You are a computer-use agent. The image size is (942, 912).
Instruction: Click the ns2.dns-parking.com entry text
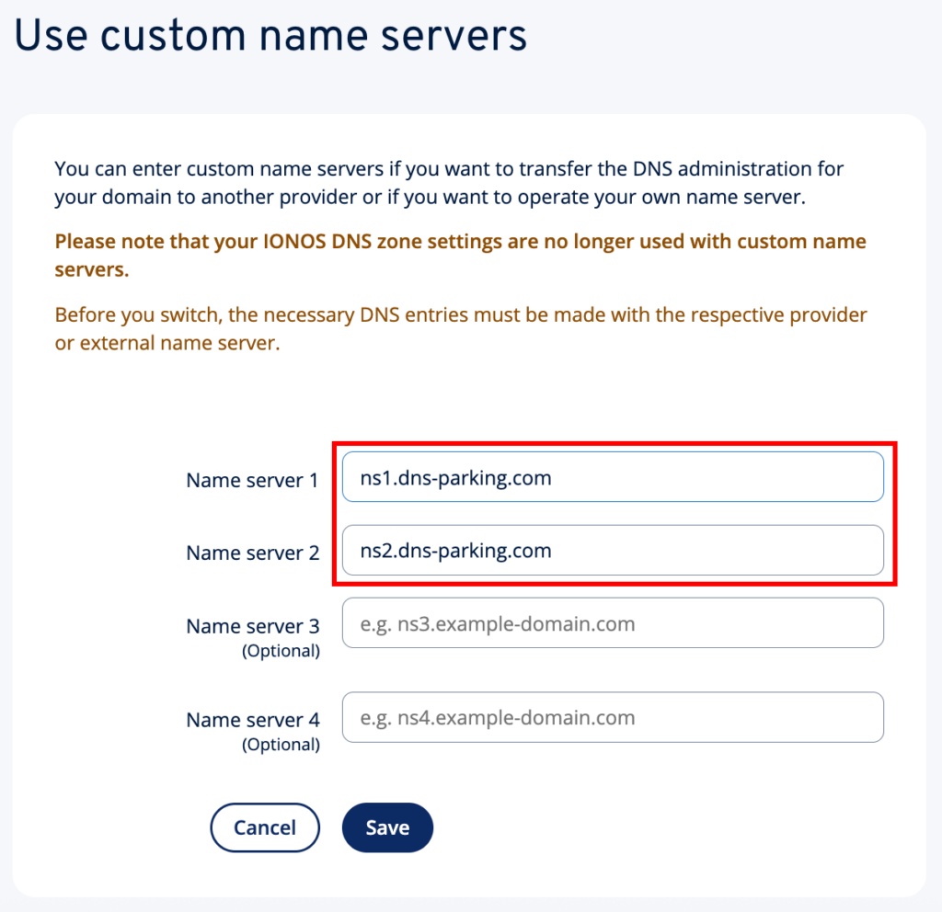point(451,552)
